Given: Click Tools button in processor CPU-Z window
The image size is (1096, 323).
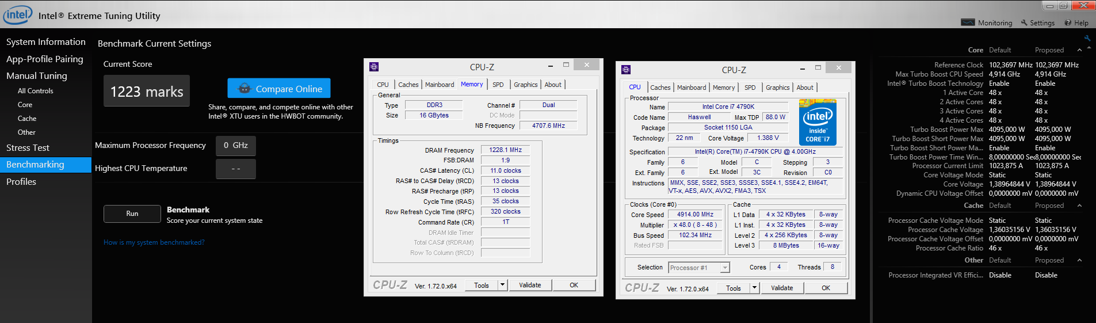Looking at the screenshot, I should [734, 288].
